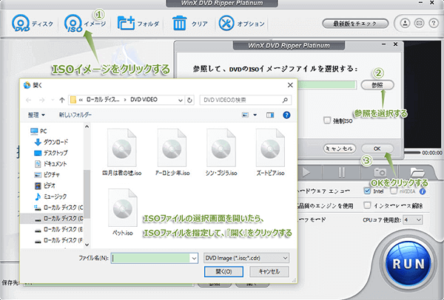The width and height of the screenshot is (444, 300).
Task: Click navigation pane scrollbar down arrow
Action: [x=87, y=245]
